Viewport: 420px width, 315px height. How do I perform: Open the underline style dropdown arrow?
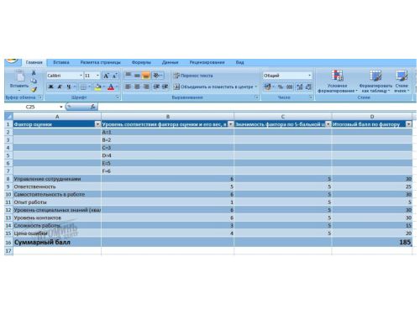tap(75, 87)
